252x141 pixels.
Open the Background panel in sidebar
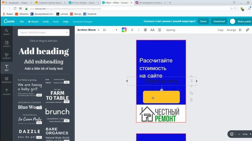[x=7, y=80]
